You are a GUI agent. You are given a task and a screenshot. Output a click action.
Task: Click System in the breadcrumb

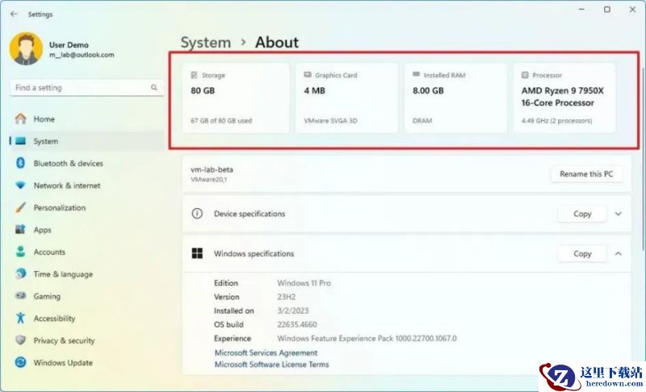coord(206,43)
